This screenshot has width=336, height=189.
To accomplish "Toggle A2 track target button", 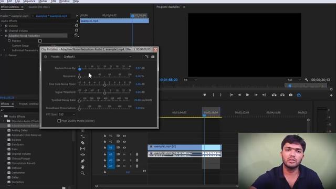I will pyautogui.click(x=111, y=160).
